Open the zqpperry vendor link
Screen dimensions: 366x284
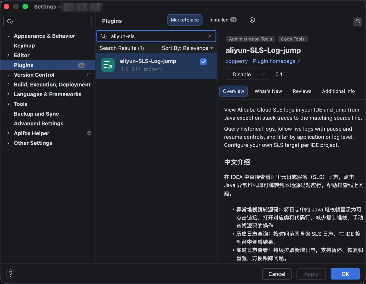[237, 61]
